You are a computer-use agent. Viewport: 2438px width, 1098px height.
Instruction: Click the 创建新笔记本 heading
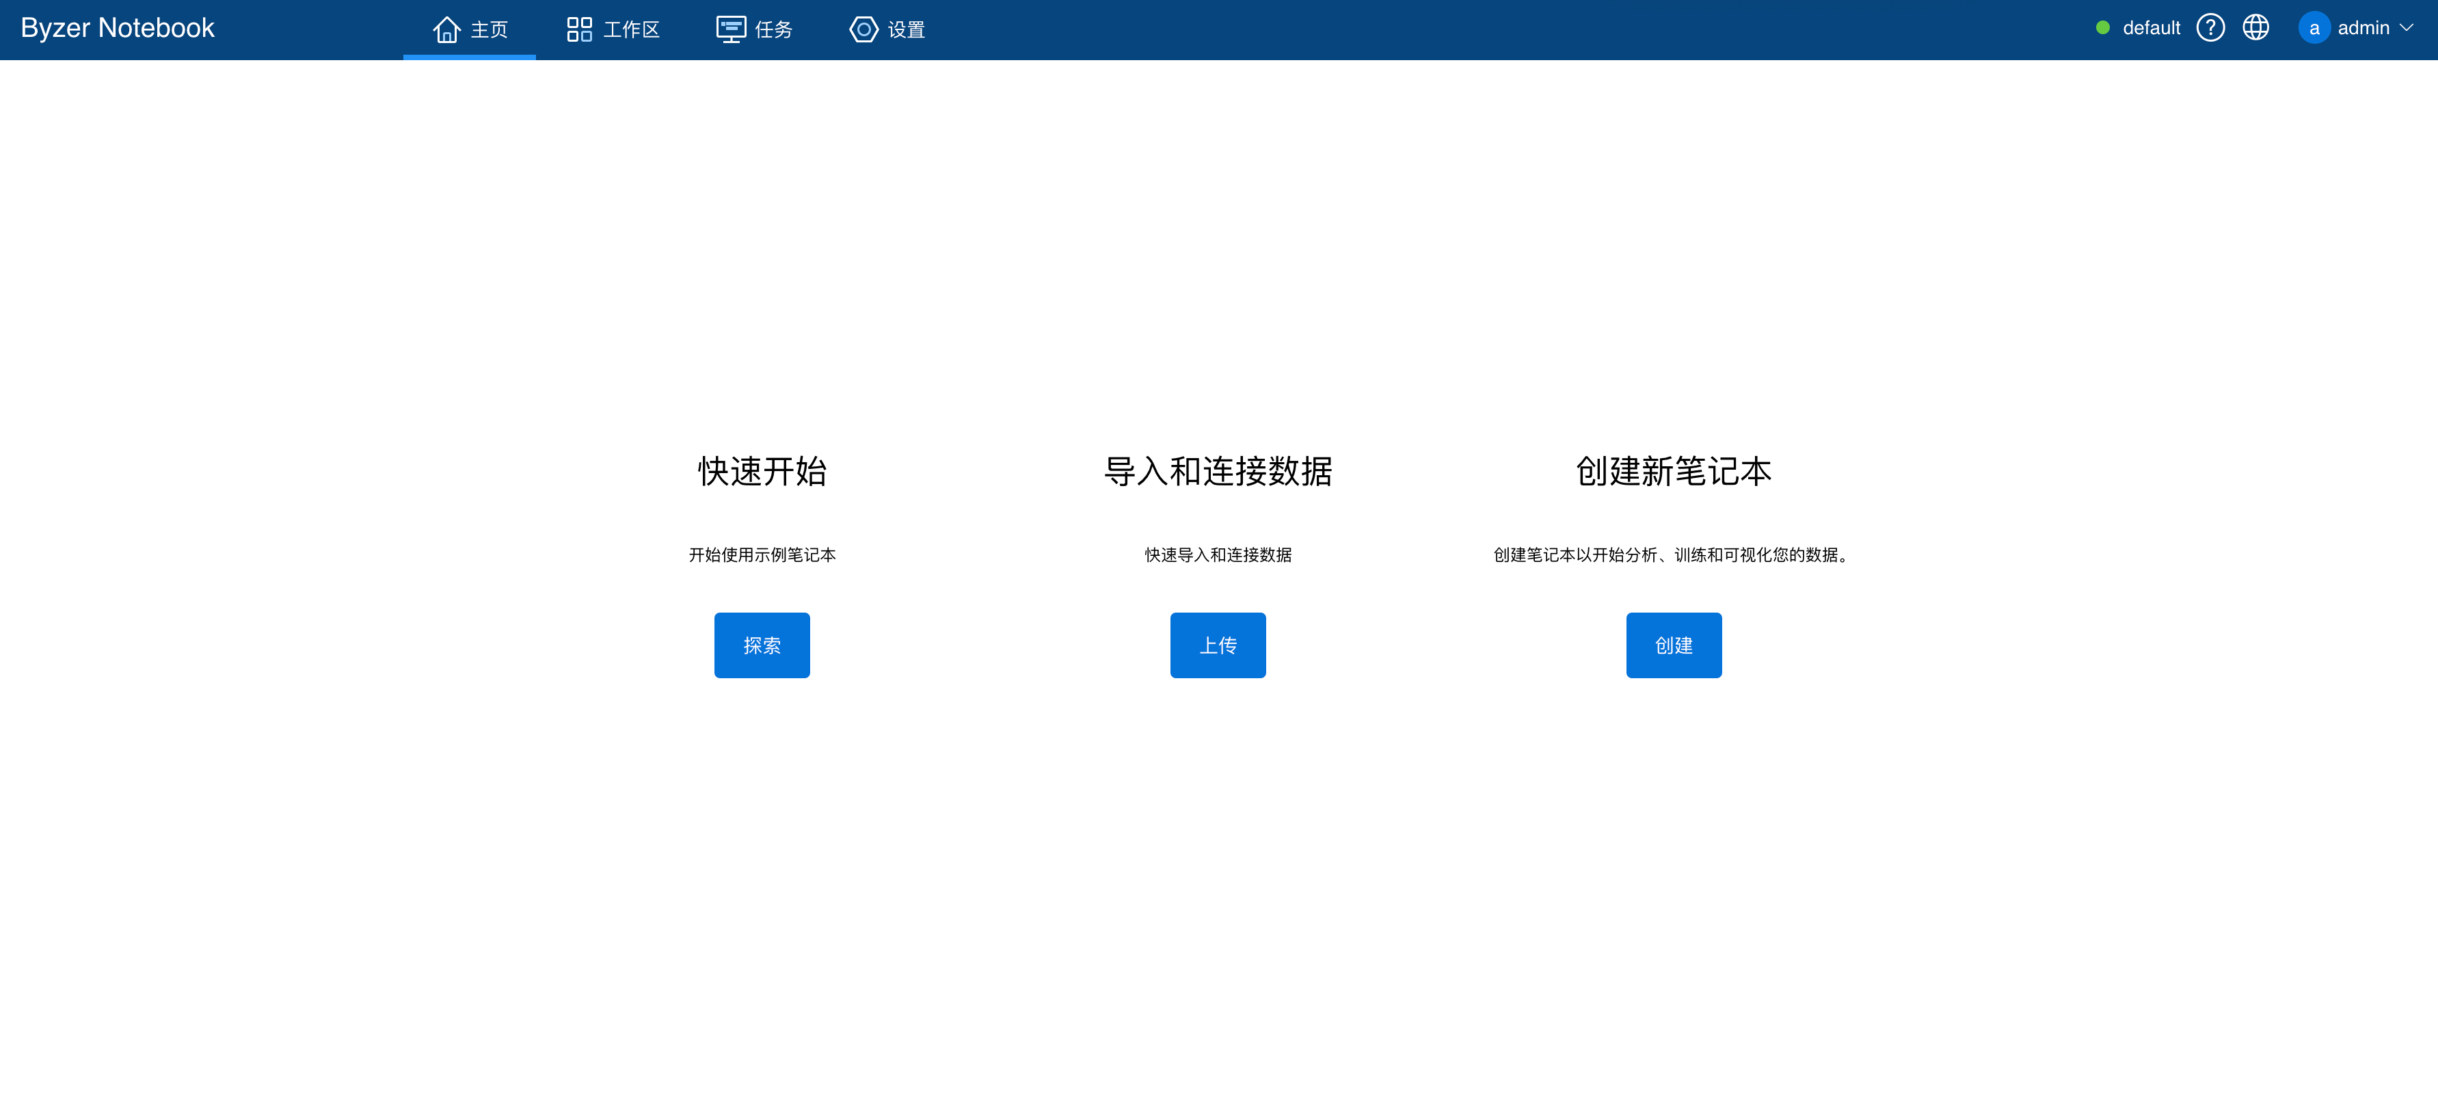click(1672, 471)
